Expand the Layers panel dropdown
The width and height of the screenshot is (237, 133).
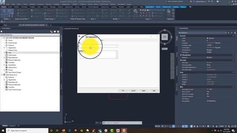tap(148, 19)
